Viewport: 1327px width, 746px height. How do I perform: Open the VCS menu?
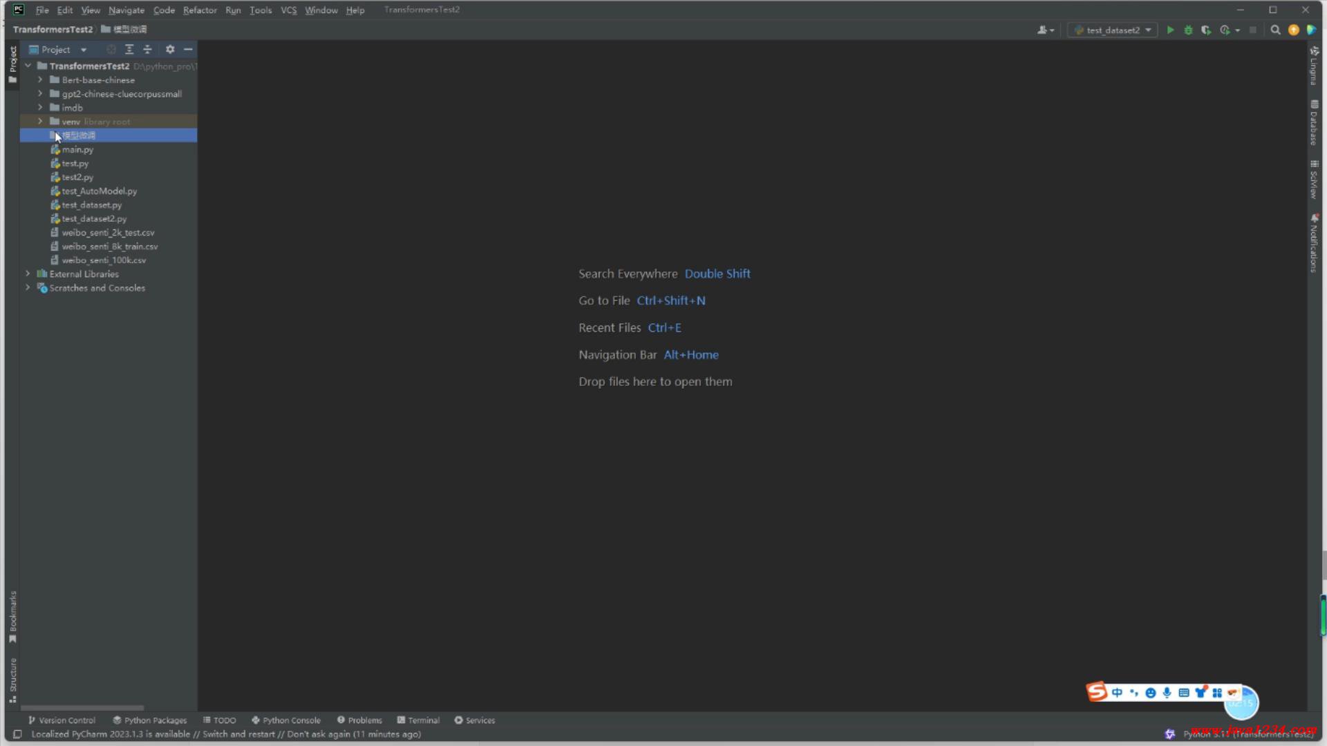click(288, 10)
